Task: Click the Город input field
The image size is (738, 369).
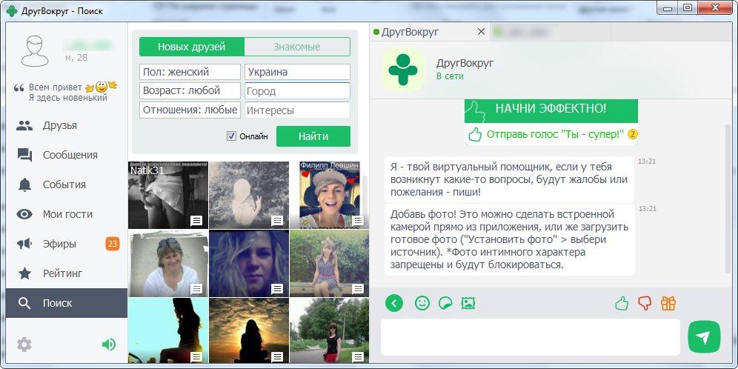Action: pyautogui.click(x=297, y=91)
